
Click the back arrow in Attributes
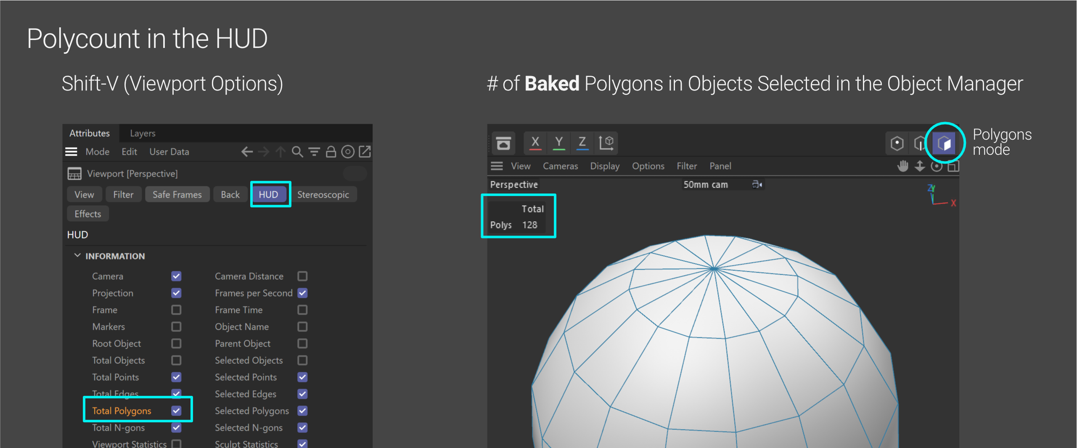click(x=247, y=152)
